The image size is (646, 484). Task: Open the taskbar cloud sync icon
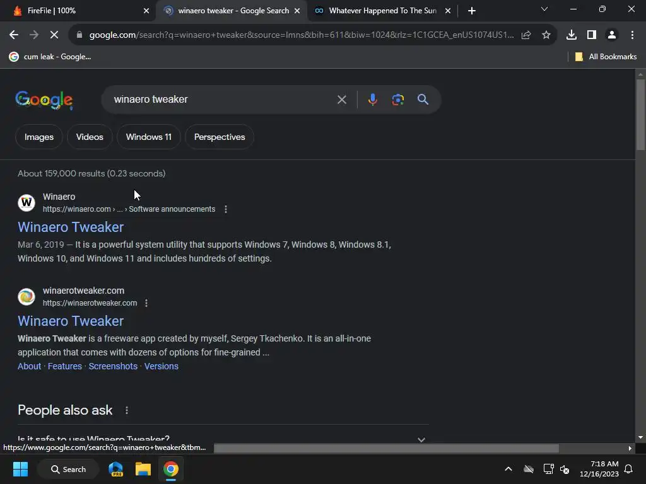[529, 469]
